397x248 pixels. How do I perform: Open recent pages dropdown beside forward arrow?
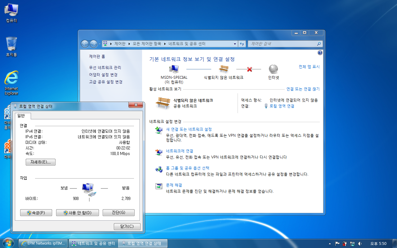point(100,44)
